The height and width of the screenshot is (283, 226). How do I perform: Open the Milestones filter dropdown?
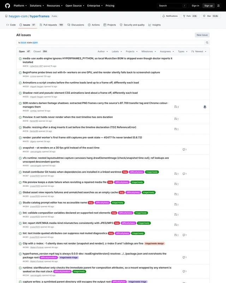click(x=149, y=51)
